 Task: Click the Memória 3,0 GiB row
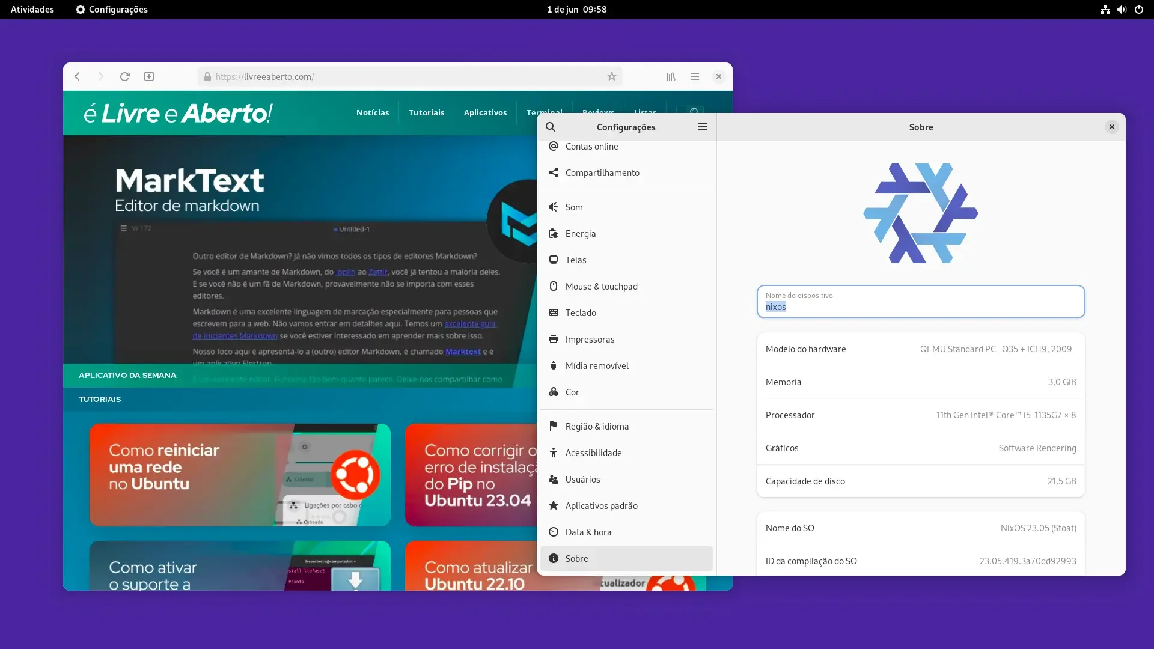921,382
